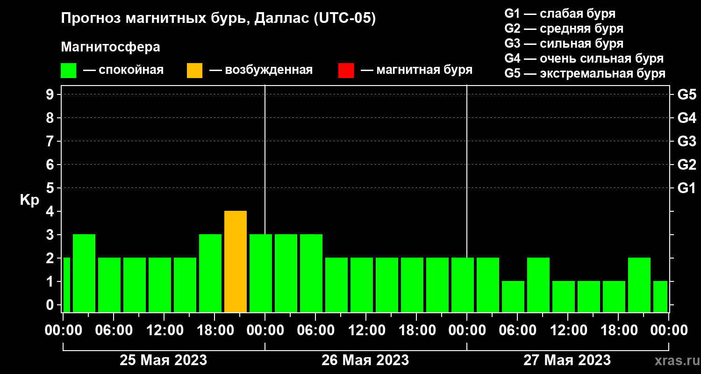701x374 pixels.
Task: Click the narrow first green bar at 00:00
Action: 66,285
